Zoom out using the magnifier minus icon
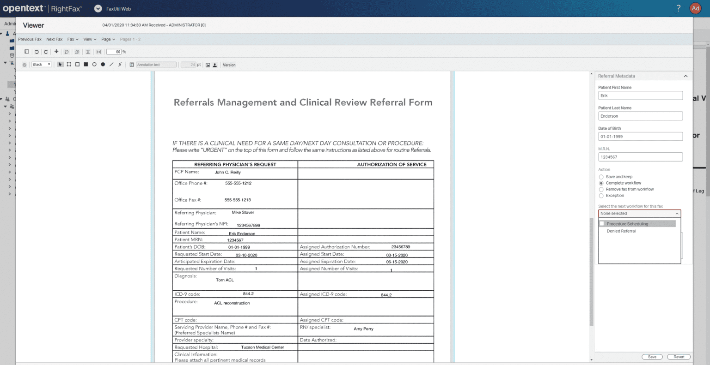The height and width of the screenshot is (365, 710). (67, 52)
